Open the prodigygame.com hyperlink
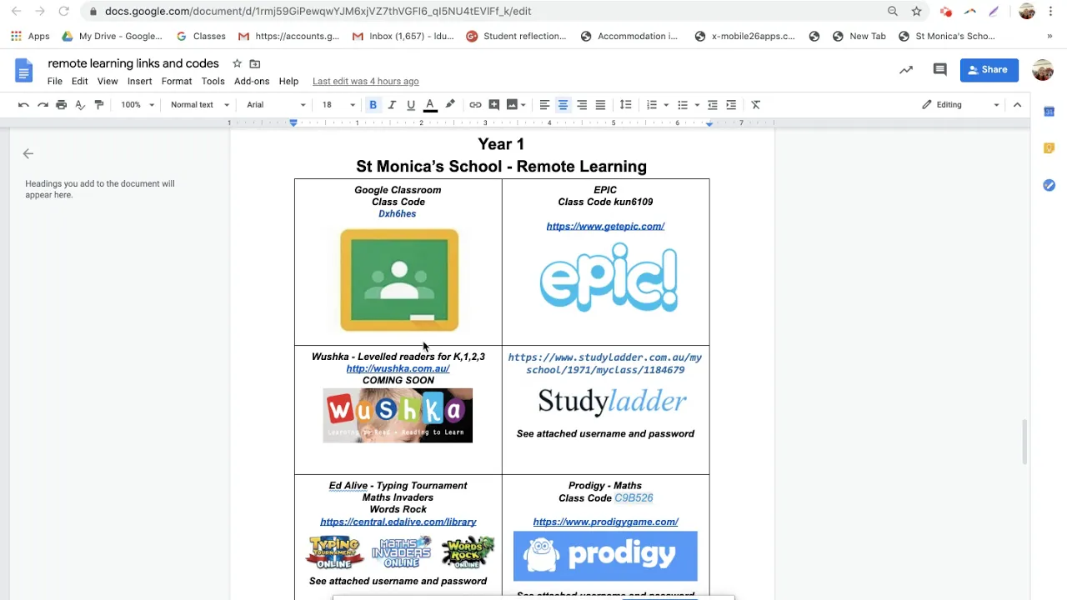Image resolution: width=1067 pixels, height=600 pixels. (606, 522)
